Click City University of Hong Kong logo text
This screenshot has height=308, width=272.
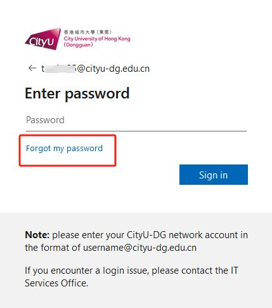(97, 39)
